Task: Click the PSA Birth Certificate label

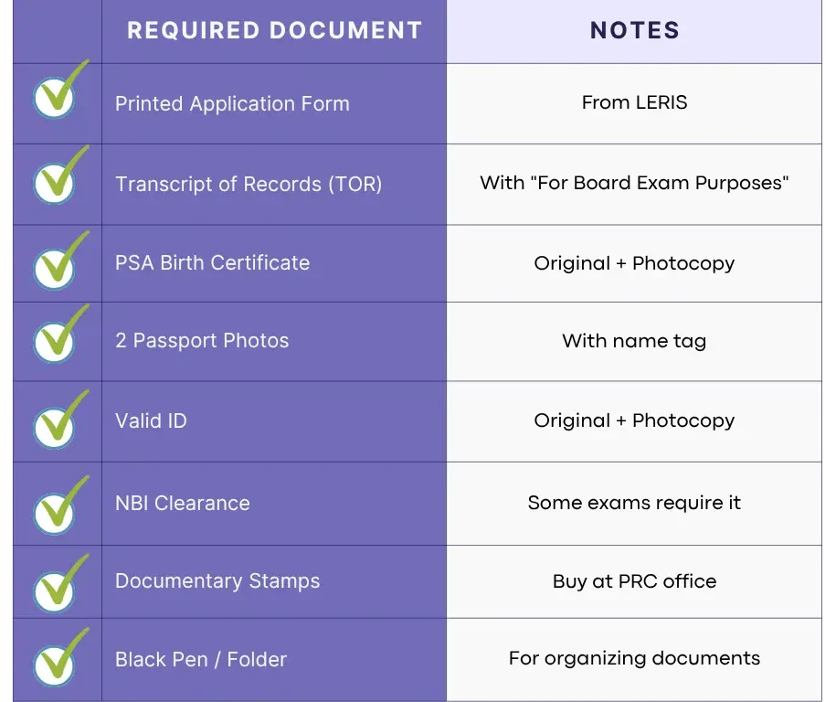Action: [212, 263]
